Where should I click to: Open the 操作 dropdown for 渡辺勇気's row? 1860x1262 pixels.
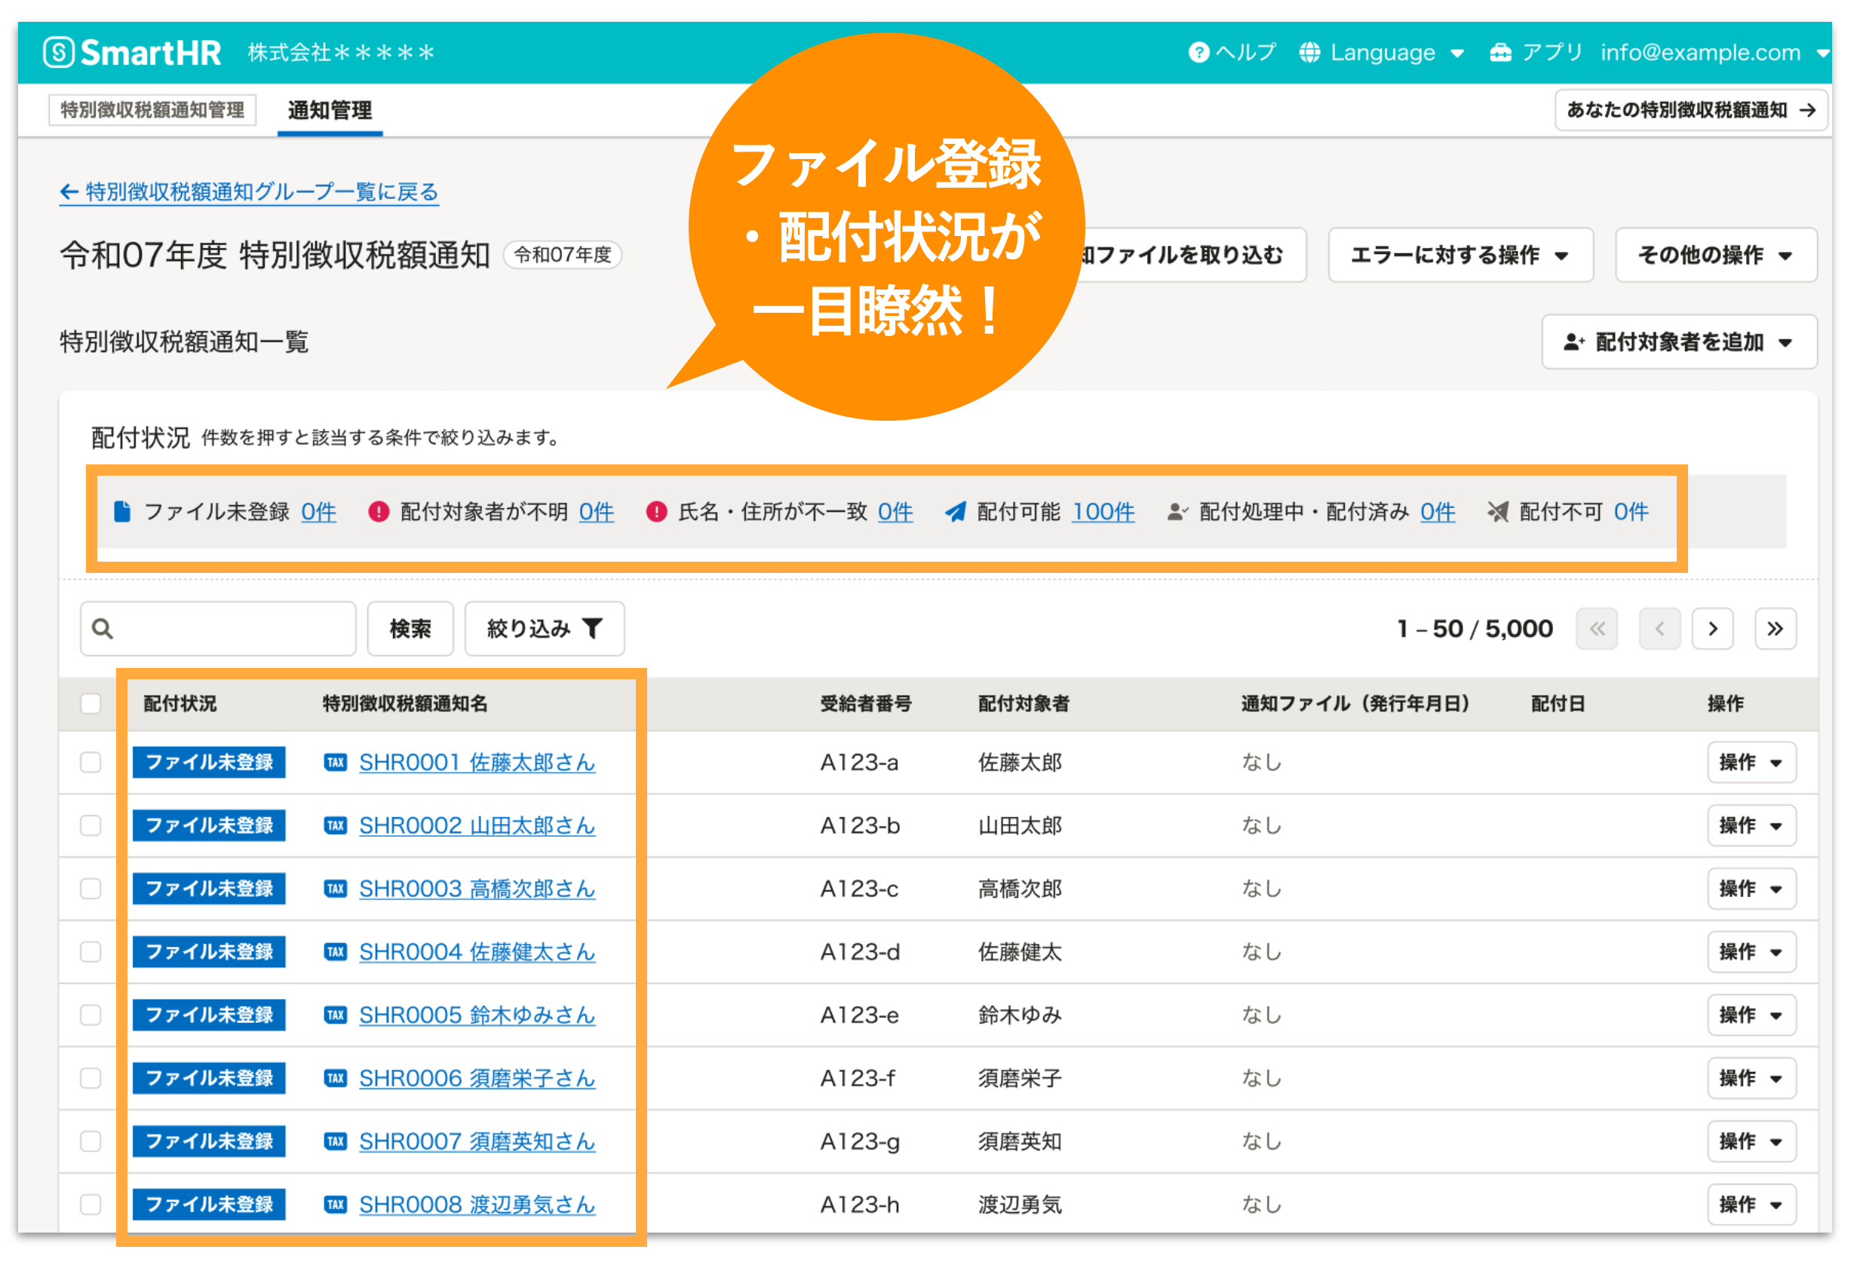(x=1751, y=1205)
